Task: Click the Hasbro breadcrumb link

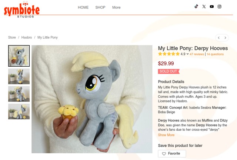Action: tap(27, 37)
